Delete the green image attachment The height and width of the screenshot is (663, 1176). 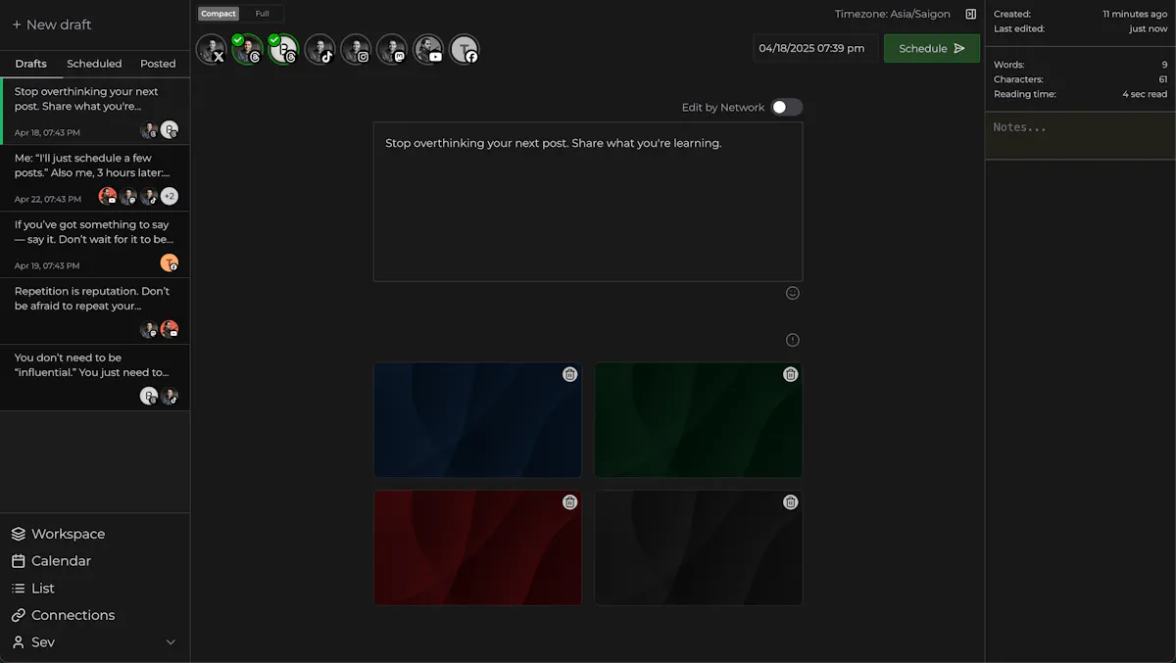790,374
